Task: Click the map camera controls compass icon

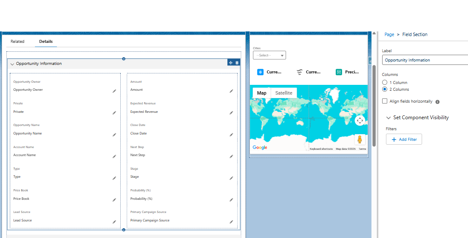Action: coord(360,120)
